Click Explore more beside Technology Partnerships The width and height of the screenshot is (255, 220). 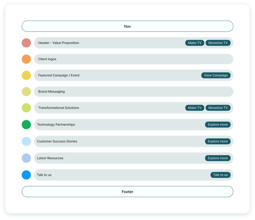[218, 124]
